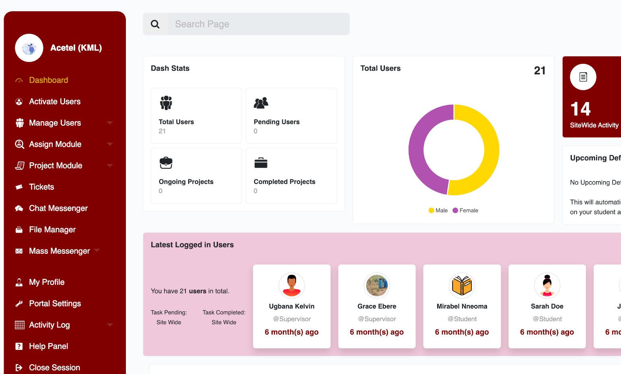Click the Total Users group icon

166,103
